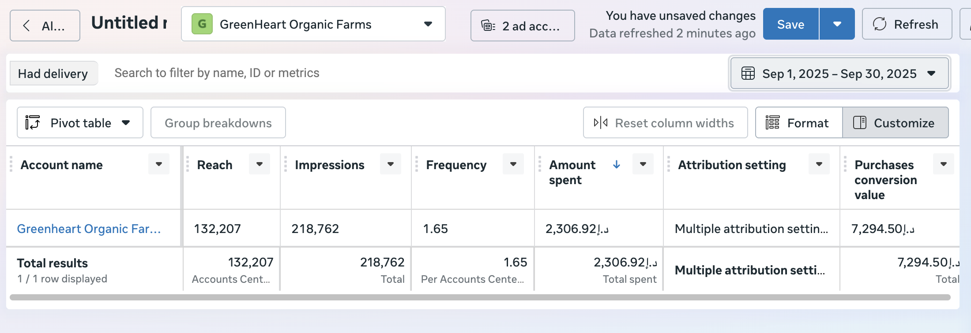The height and width of the screenshot is (333, 971).
Task: Open Amount spent column menu
Action: (643, 164)
